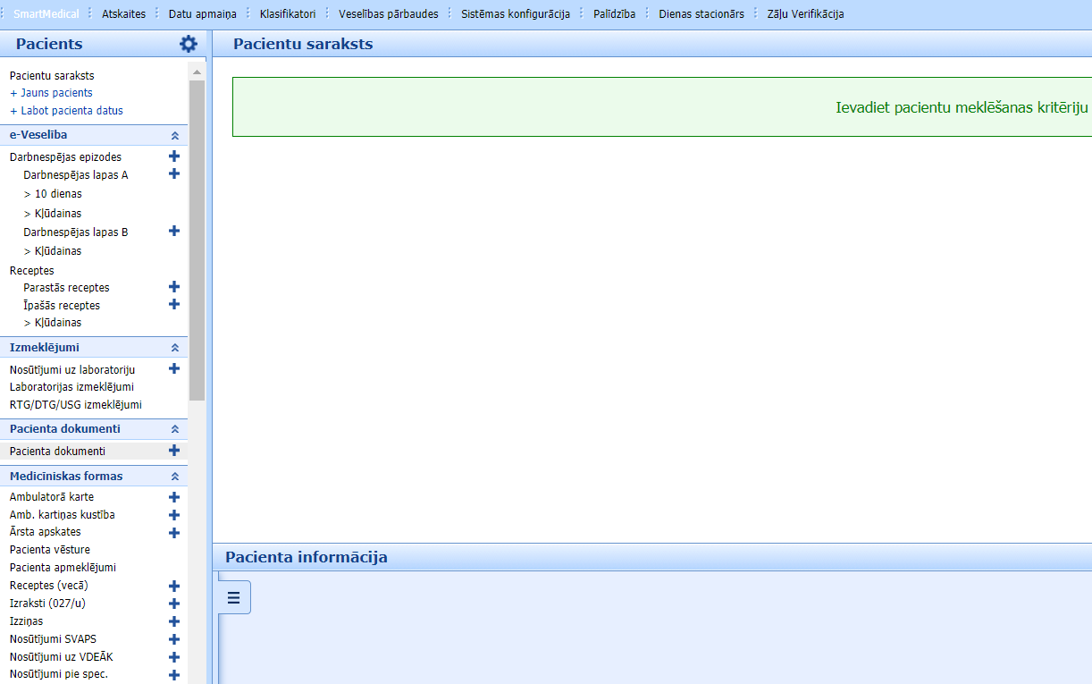Open the Atskaites menu
The image size is (1092, 684).
pos(123,14)
